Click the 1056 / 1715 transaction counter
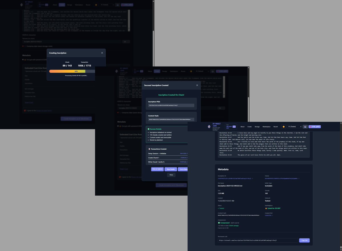 (84, 65)
